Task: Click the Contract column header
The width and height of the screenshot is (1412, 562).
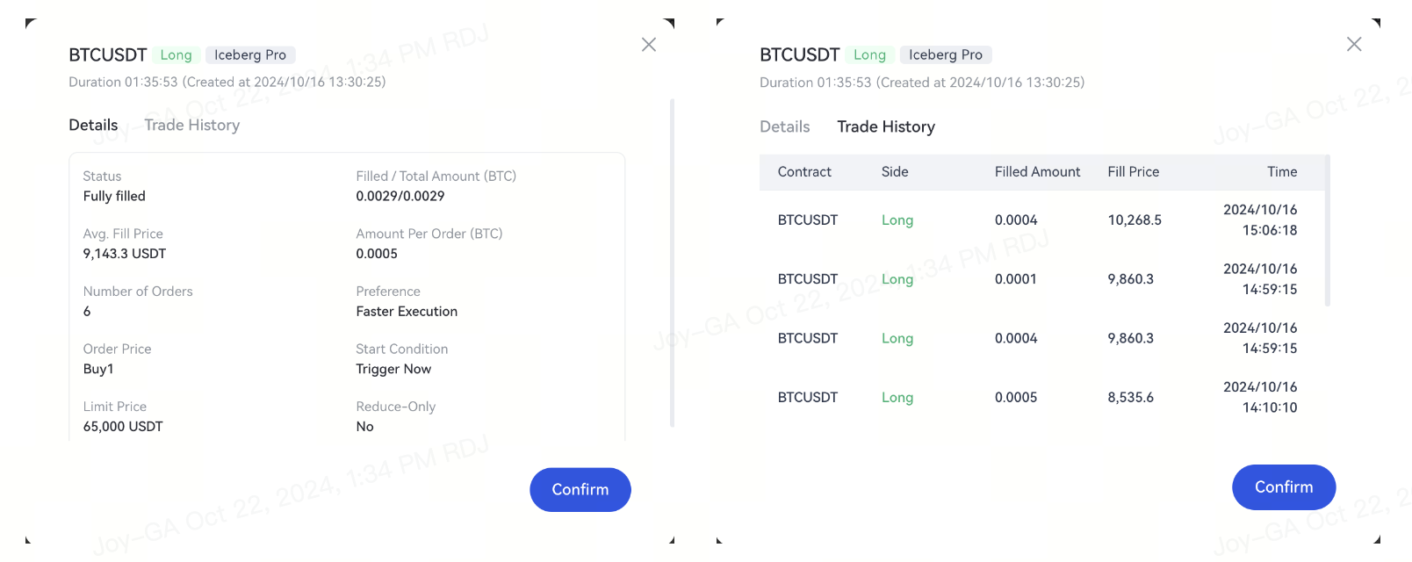Action: click(x=804, y=172)
